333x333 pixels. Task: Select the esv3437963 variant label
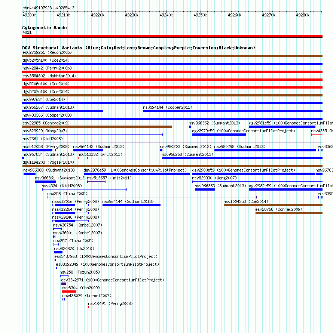[x=106, y=256]
